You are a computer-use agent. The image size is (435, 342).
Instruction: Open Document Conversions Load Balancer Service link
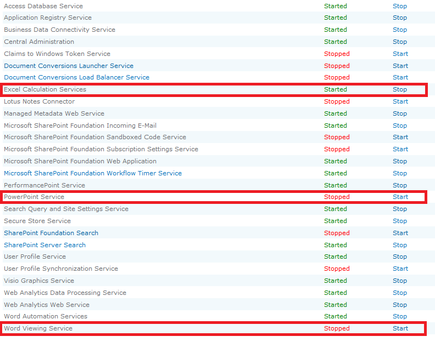pyautogui.click(x=76, y=77)
